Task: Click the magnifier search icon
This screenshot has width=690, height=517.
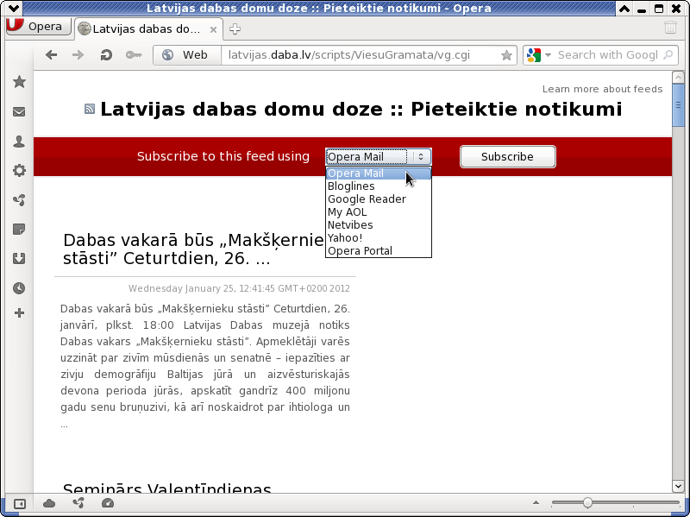Action: (668, 55)
